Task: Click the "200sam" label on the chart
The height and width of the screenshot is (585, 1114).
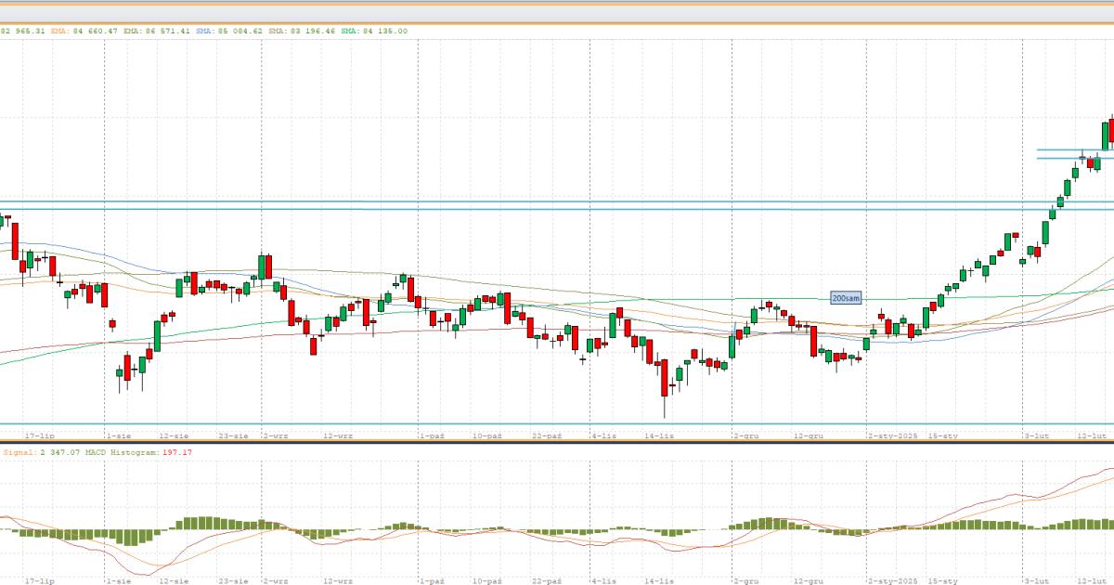Action: 845,298
